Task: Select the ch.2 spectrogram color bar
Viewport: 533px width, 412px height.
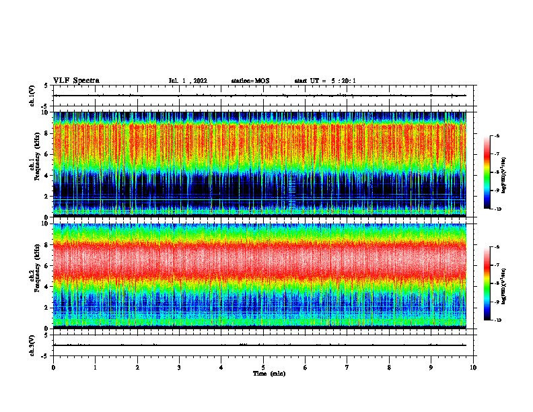Action: (x=487, y=283)
